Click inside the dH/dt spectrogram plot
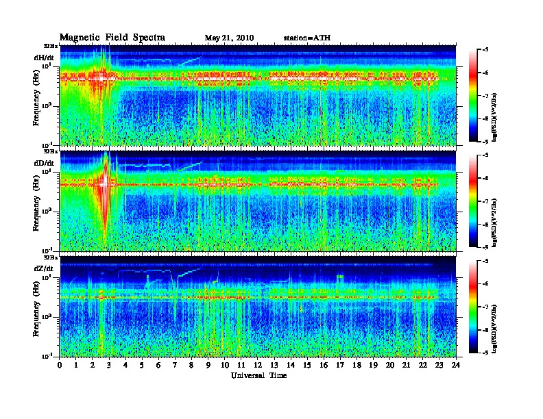Image resolution: width=543 pixels, height=419 pixels. point(258,95)
